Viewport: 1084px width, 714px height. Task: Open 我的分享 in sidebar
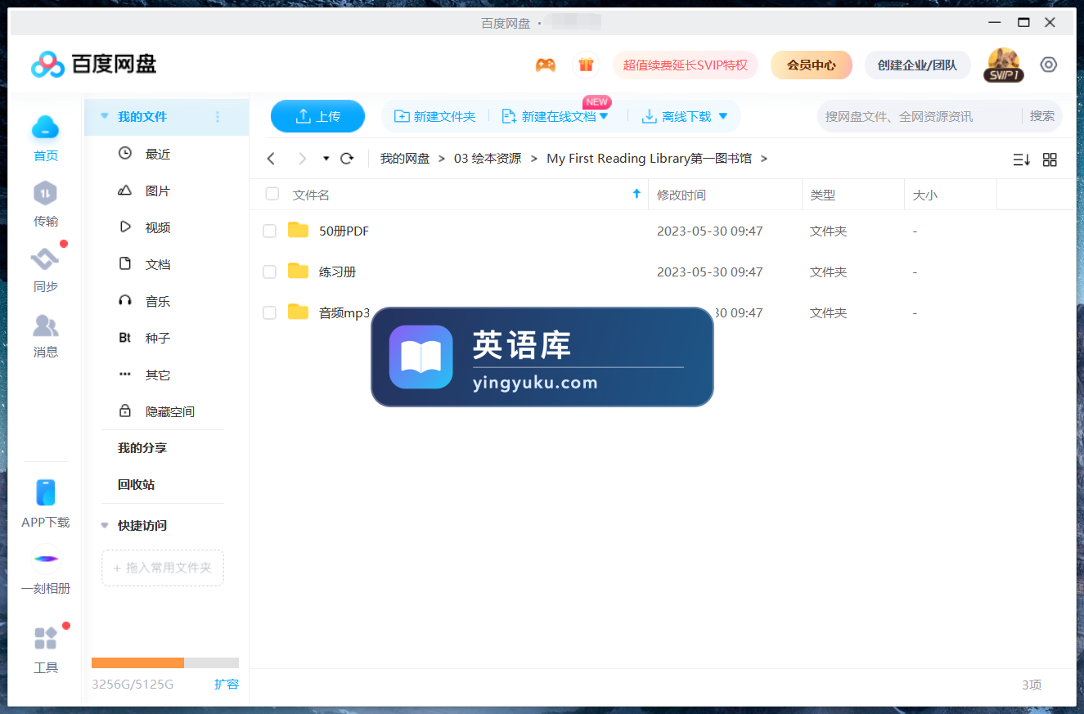(142, 448)
